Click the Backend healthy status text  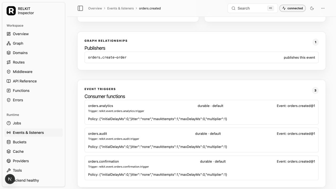pyautogui.click(x=26, y=180)
